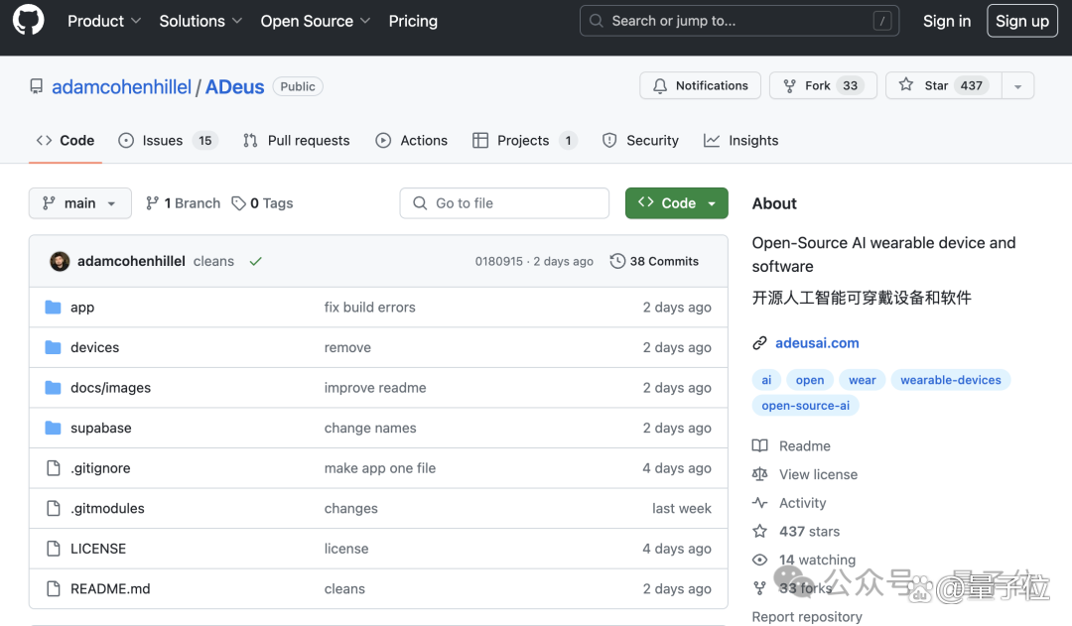1072x626 pixels.
Task: Switch to the Actions tab
Action: point(412,140)
